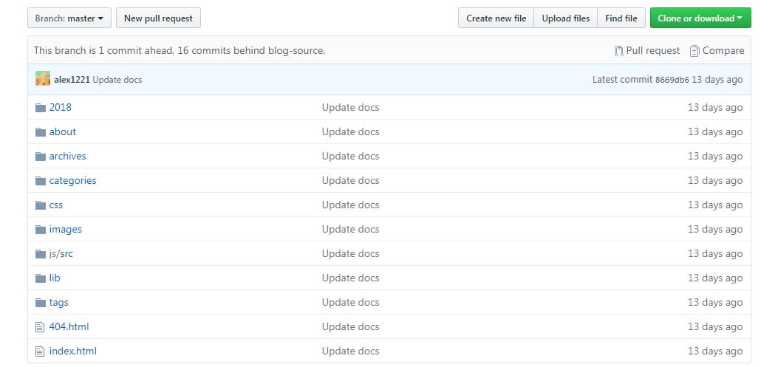This screenshot has height=367, width=775.
Task: Open alex1221 user profile link
Action: tap(72, 80)
